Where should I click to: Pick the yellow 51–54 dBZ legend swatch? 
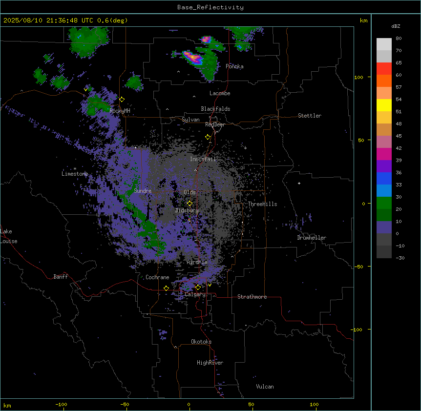(x=384, y=105)
